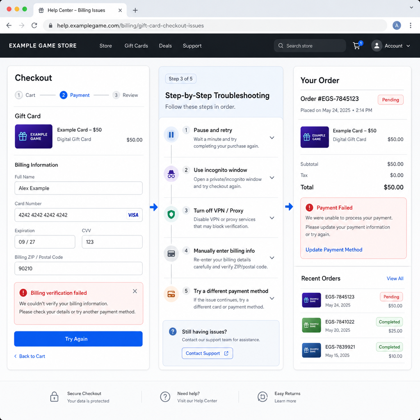
Task: Click the Search store field
Action: pos(310,46)
